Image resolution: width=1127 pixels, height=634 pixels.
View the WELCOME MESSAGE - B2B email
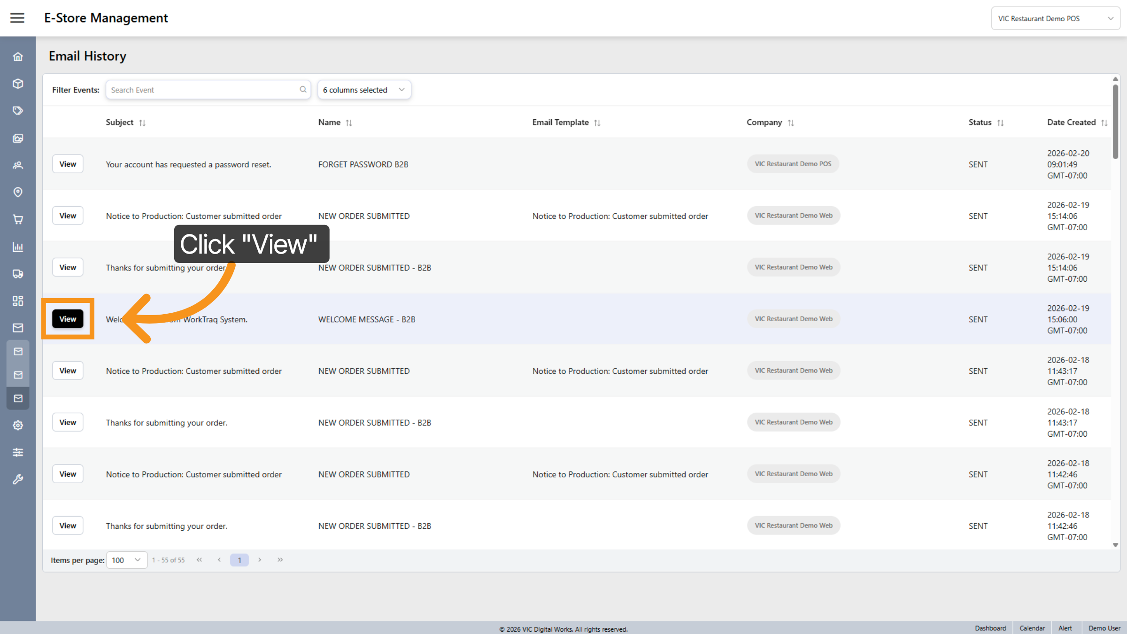(x=68, y=319)
